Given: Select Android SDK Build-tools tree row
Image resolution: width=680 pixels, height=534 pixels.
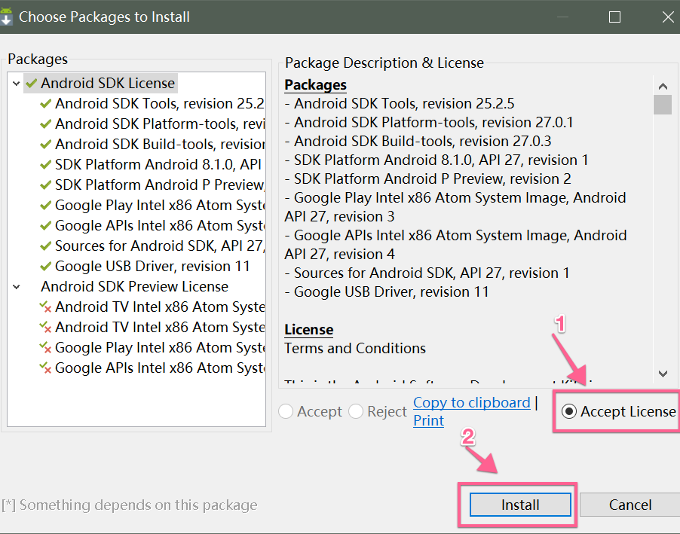Looking at the screenshot, I should [160, 145].
